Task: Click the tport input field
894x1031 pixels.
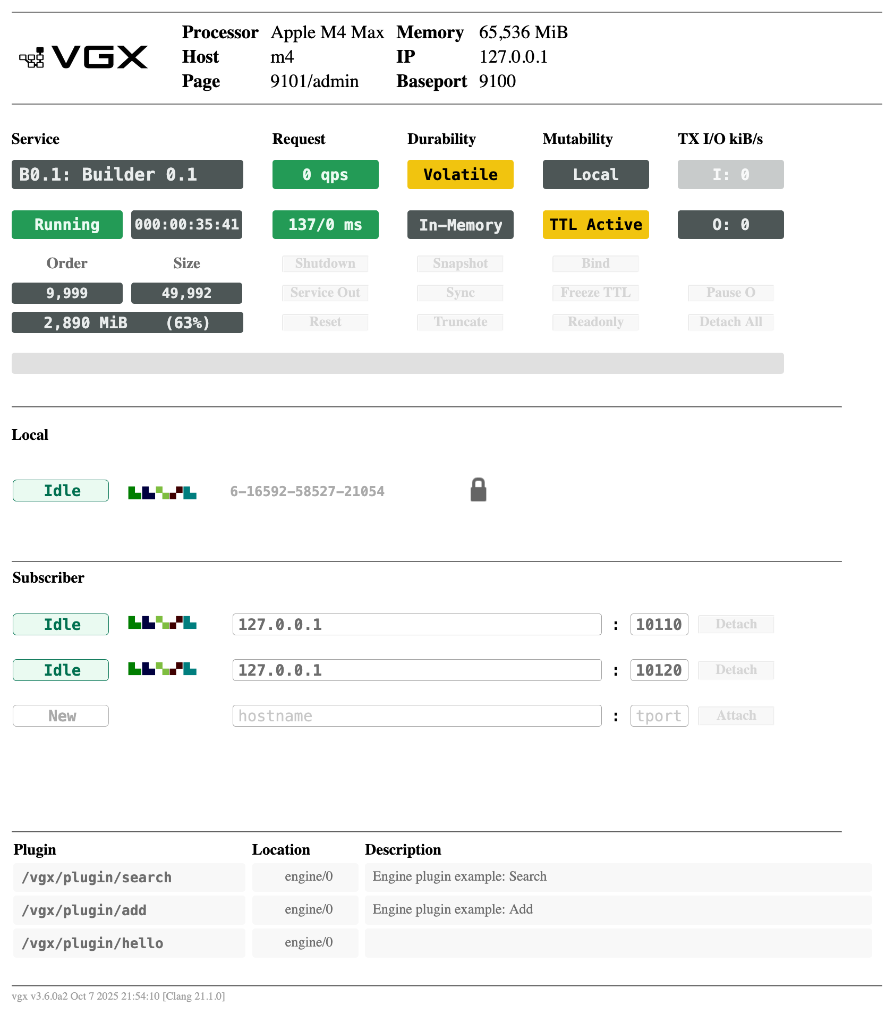Action: [x=659, y=715]
